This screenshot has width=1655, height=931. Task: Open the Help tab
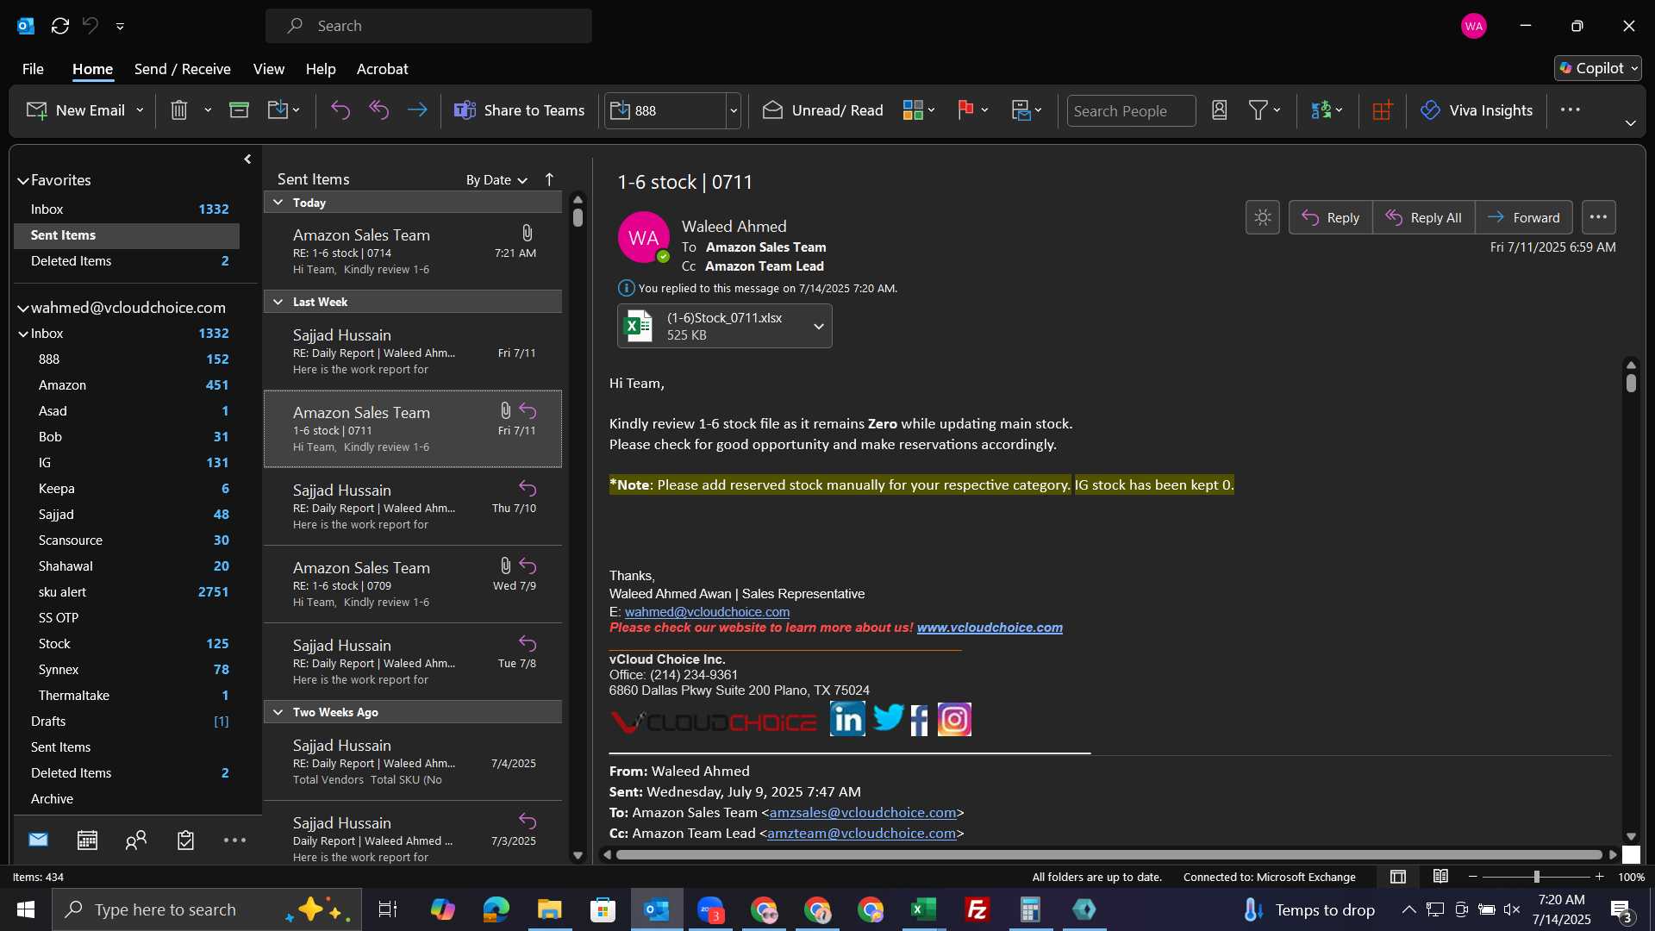click(x=320, y=69)
